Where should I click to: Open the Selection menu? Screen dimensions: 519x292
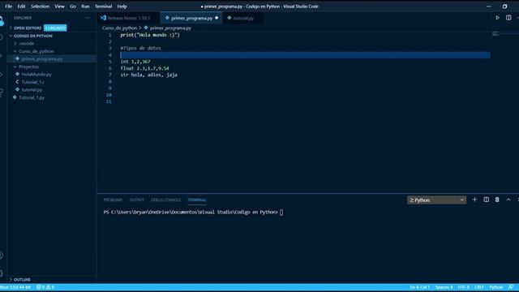40,6
